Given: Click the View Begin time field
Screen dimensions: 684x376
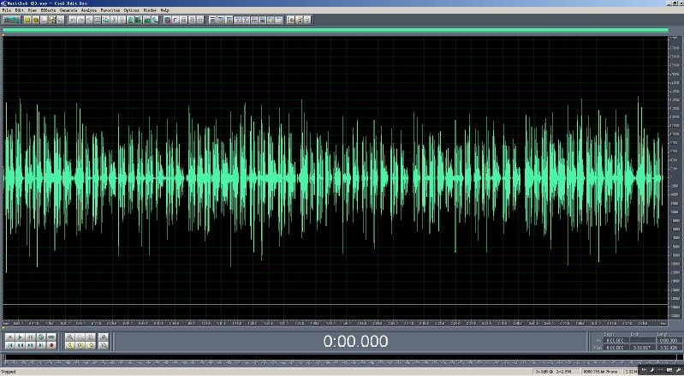Looking at the screenshot, I should click(x=617, y=348).
